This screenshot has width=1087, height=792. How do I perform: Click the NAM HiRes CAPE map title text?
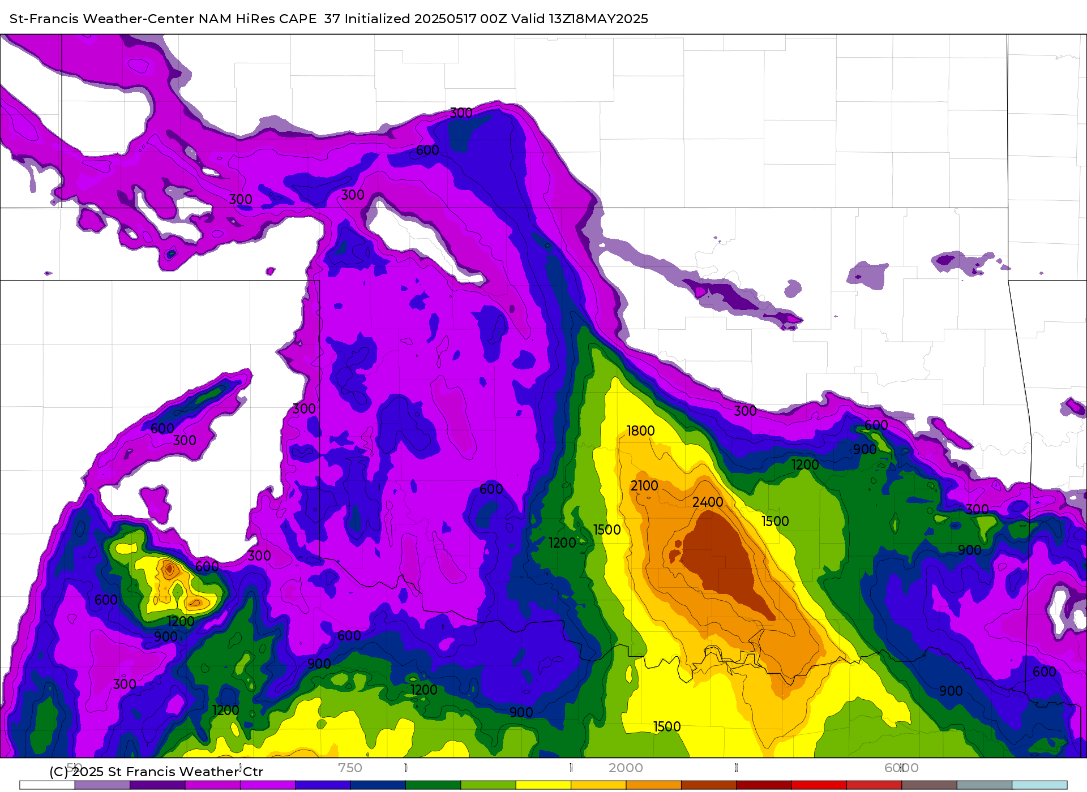click(328, 19)
